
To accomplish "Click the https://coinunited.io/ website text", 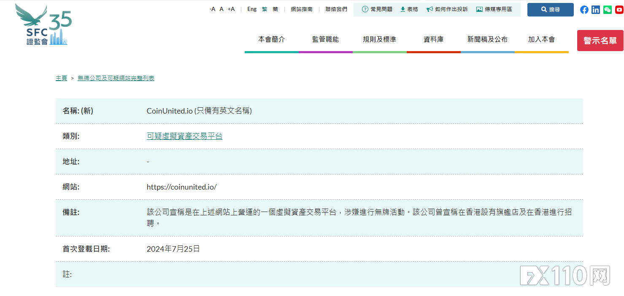I will (181, 187).
